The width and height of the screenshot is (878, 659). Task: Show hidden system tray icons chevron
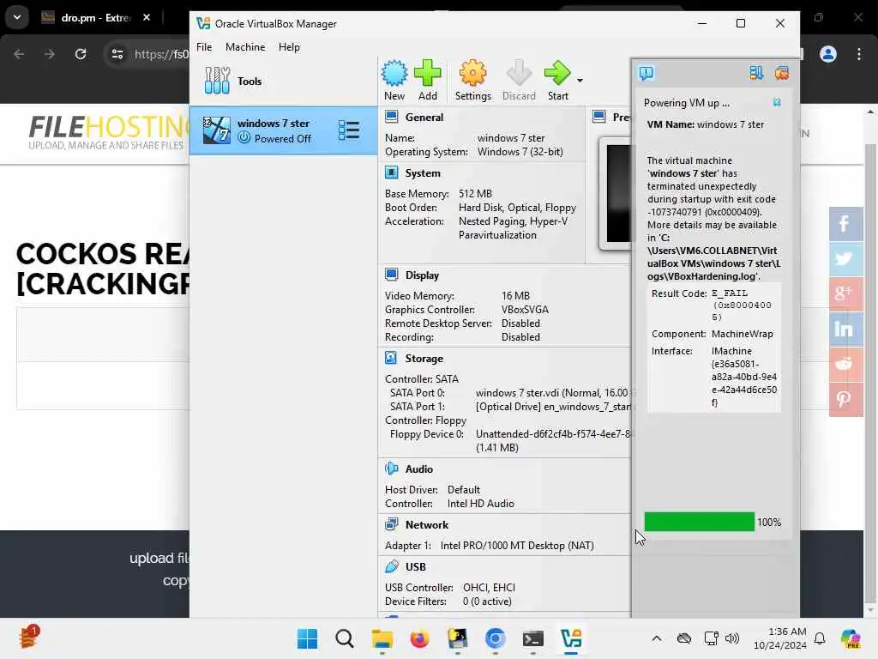click(x=656, y=638)
